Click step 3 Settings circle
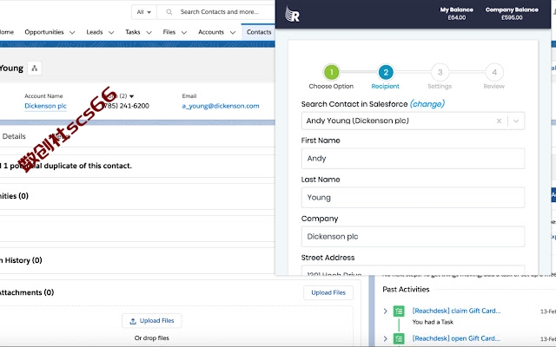556x347 pixels. tap(440, 72)
